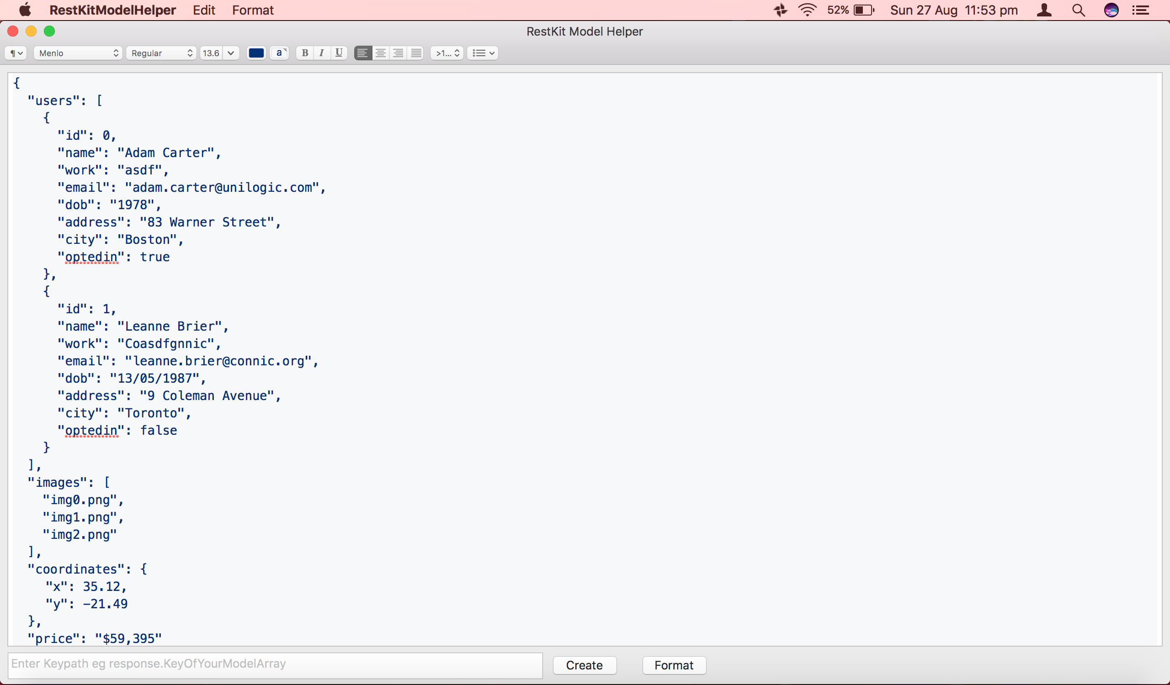Click the "83 Warner Street" address
Image resolution: width=1170 pixels, height=685 pixels.
pos(207,222)
